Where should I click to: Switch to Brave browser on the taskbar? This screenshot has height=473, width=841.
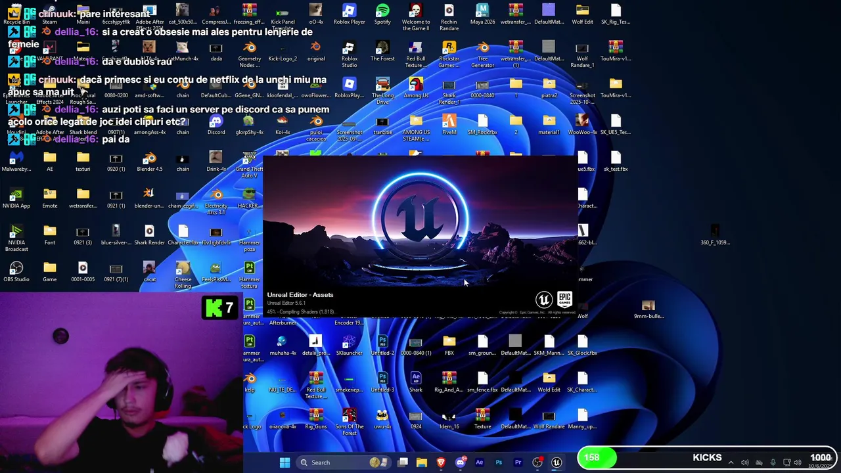(x=441, y=462)
